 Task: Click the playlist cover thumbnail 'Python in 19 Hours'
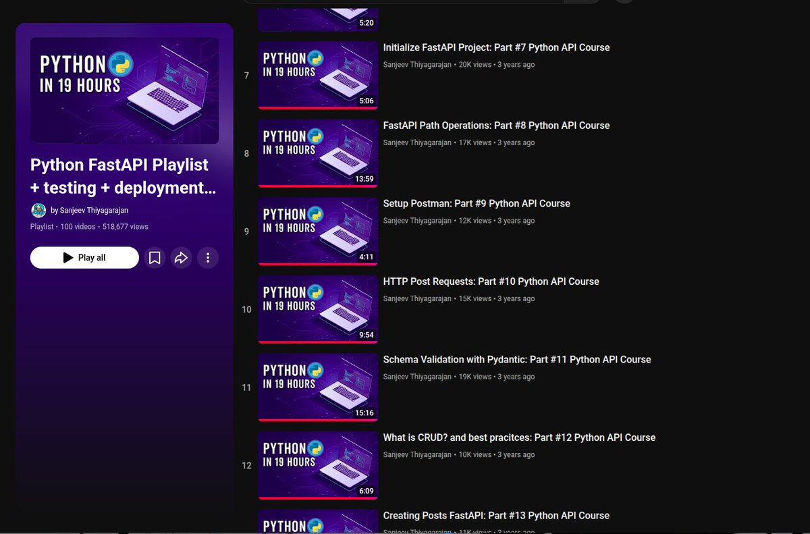click(124, 88)
